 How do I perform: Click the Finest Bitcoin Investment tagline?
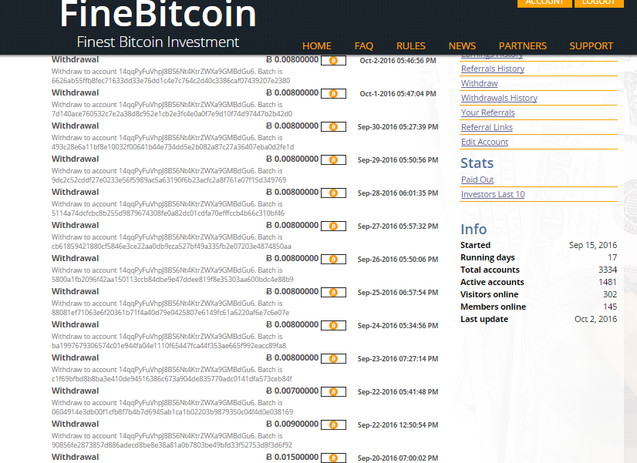(158, 42)
